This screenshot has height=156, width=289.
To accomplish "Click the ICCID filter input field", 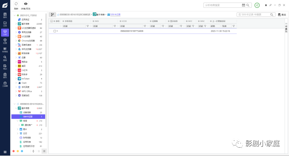I will click(131, 26).
